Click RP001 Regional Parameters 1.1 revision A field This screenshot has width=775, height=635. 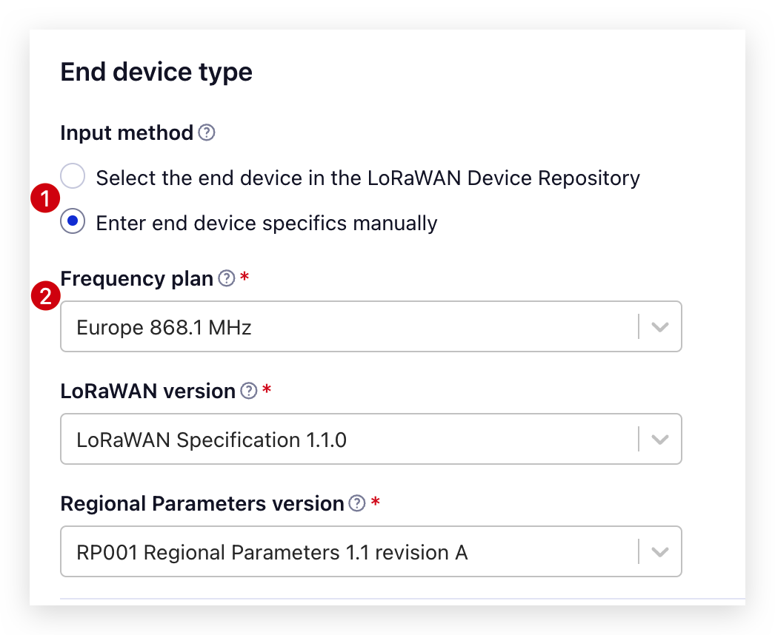click(371, 551)
